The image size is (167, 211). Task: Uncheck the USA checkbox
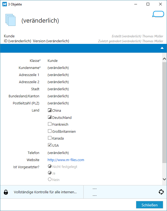click(x=50, y=145)
